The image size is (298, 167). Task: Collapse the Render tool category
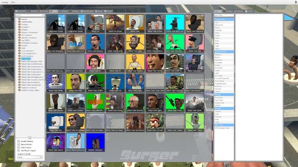click(x=224, y=109)
